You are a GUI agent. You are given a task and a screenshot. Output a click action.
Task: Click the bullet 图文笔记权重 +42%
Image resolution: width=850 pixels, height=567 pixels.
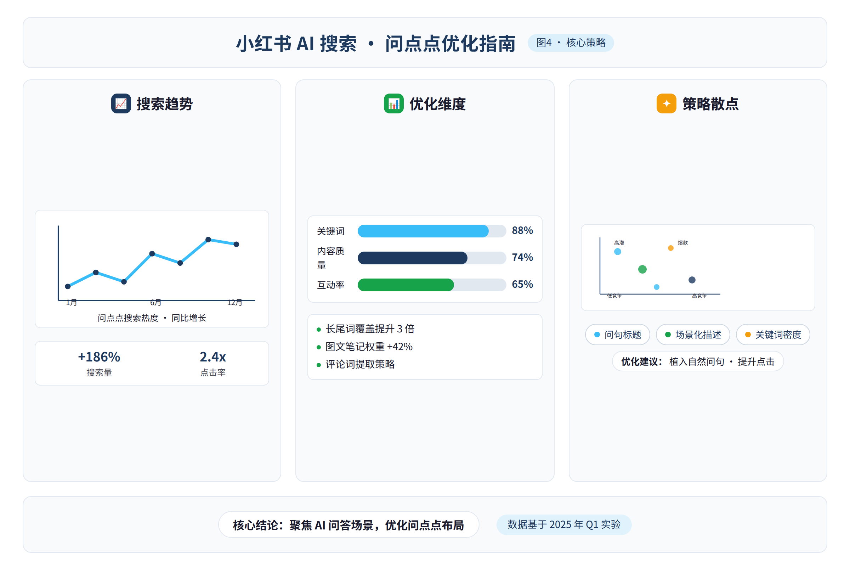369,347
